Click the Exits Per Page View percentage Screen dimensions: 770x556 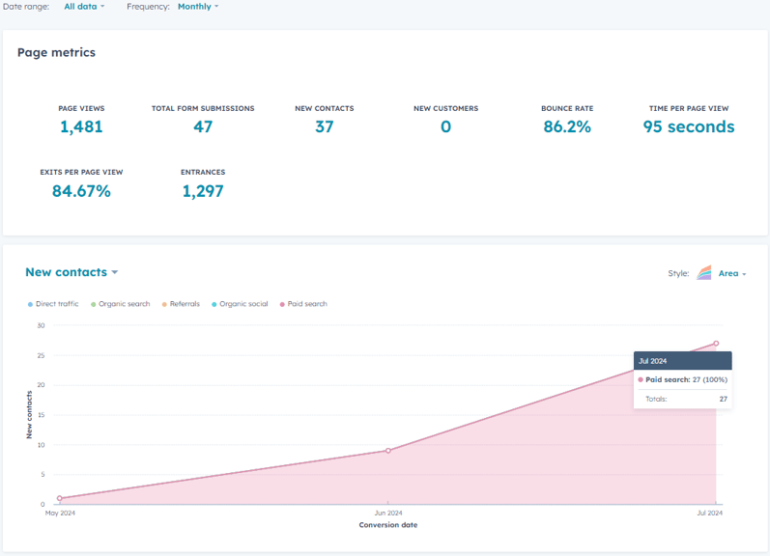point(81,191)
